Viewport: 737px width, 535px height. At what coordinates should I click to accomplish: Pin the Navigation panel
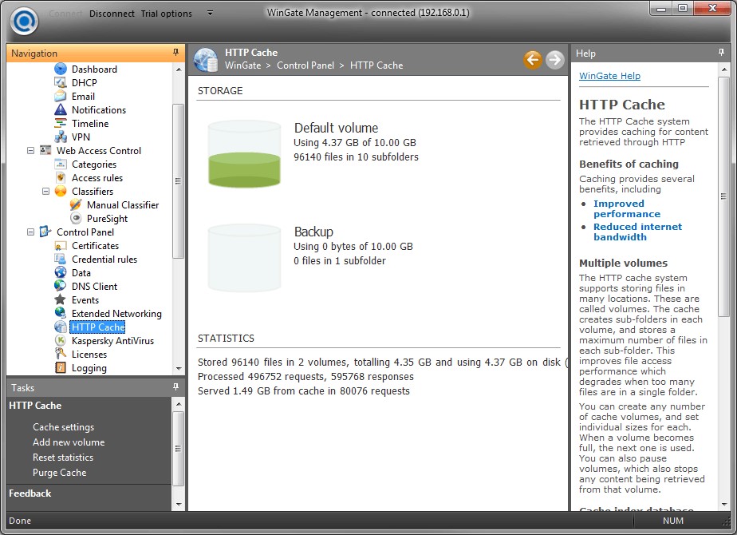tap(175, 53)
